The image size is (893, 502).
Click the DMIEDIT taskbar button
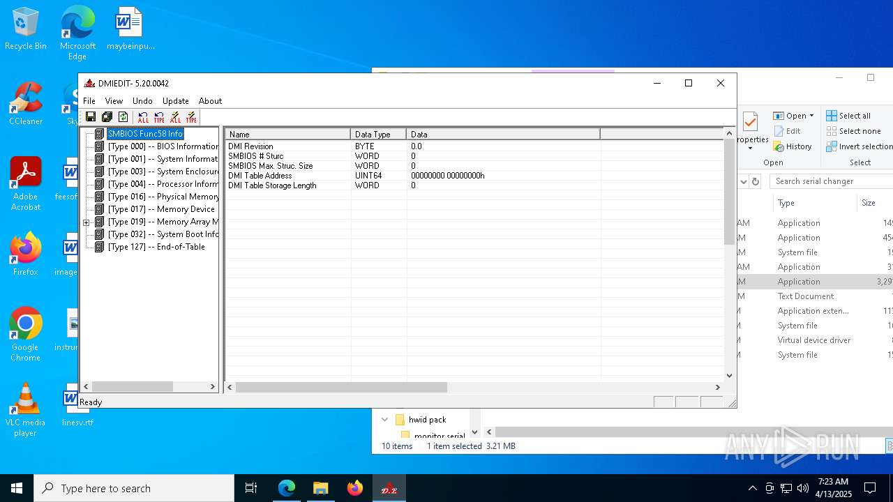(389, 488)
